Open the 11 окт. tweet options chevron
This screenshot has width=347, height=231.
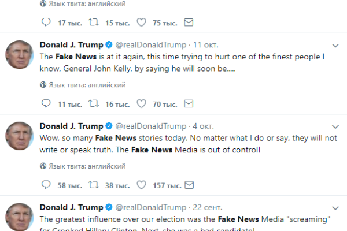click(335, 45)
